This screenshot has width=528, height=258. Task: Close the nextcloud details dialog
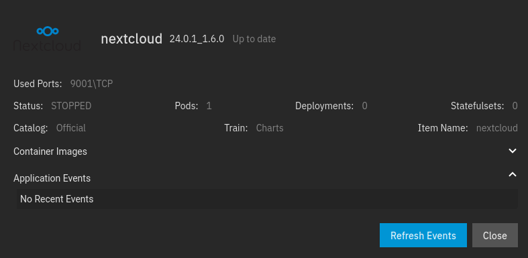click(494, 235)
